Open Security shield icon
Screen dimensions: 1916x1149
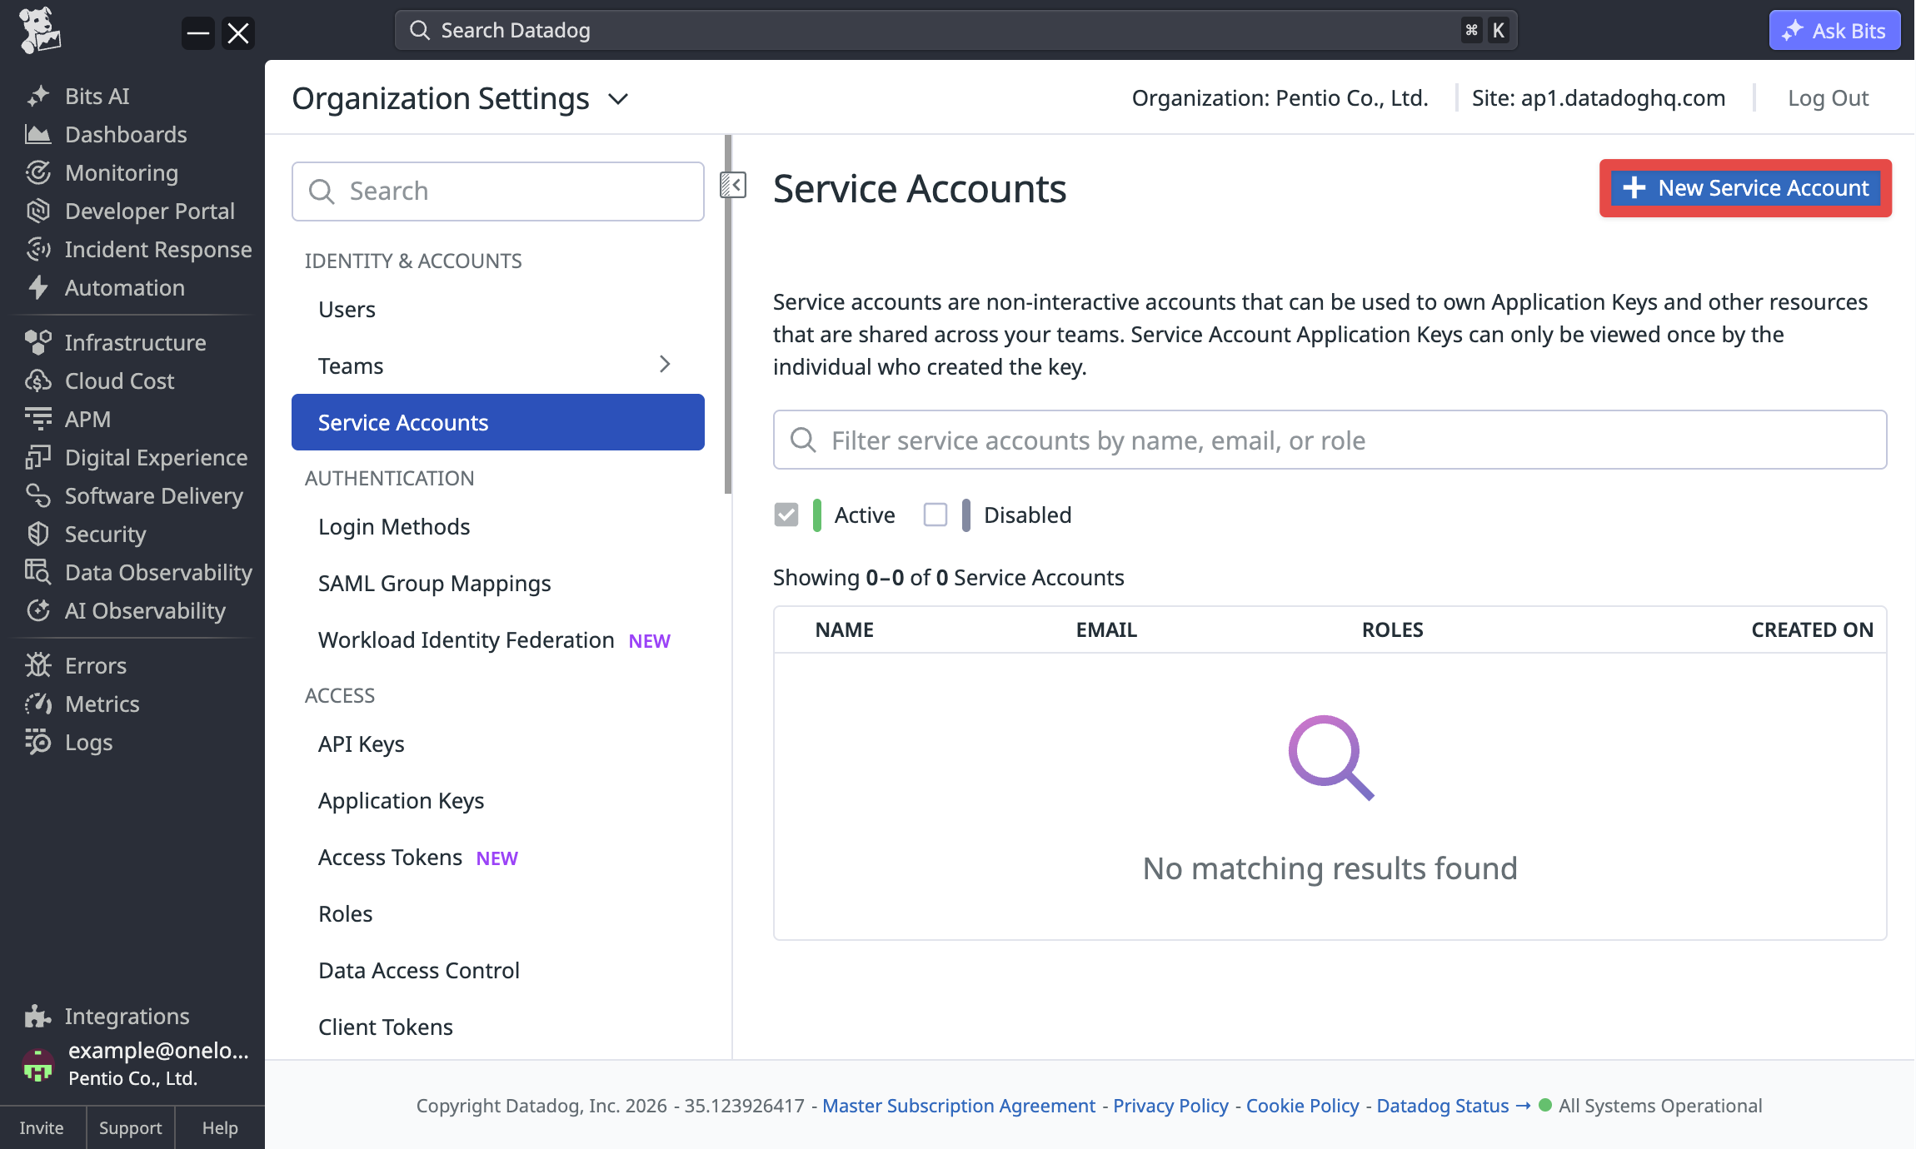pyautogui.click(x=38, y=535)
